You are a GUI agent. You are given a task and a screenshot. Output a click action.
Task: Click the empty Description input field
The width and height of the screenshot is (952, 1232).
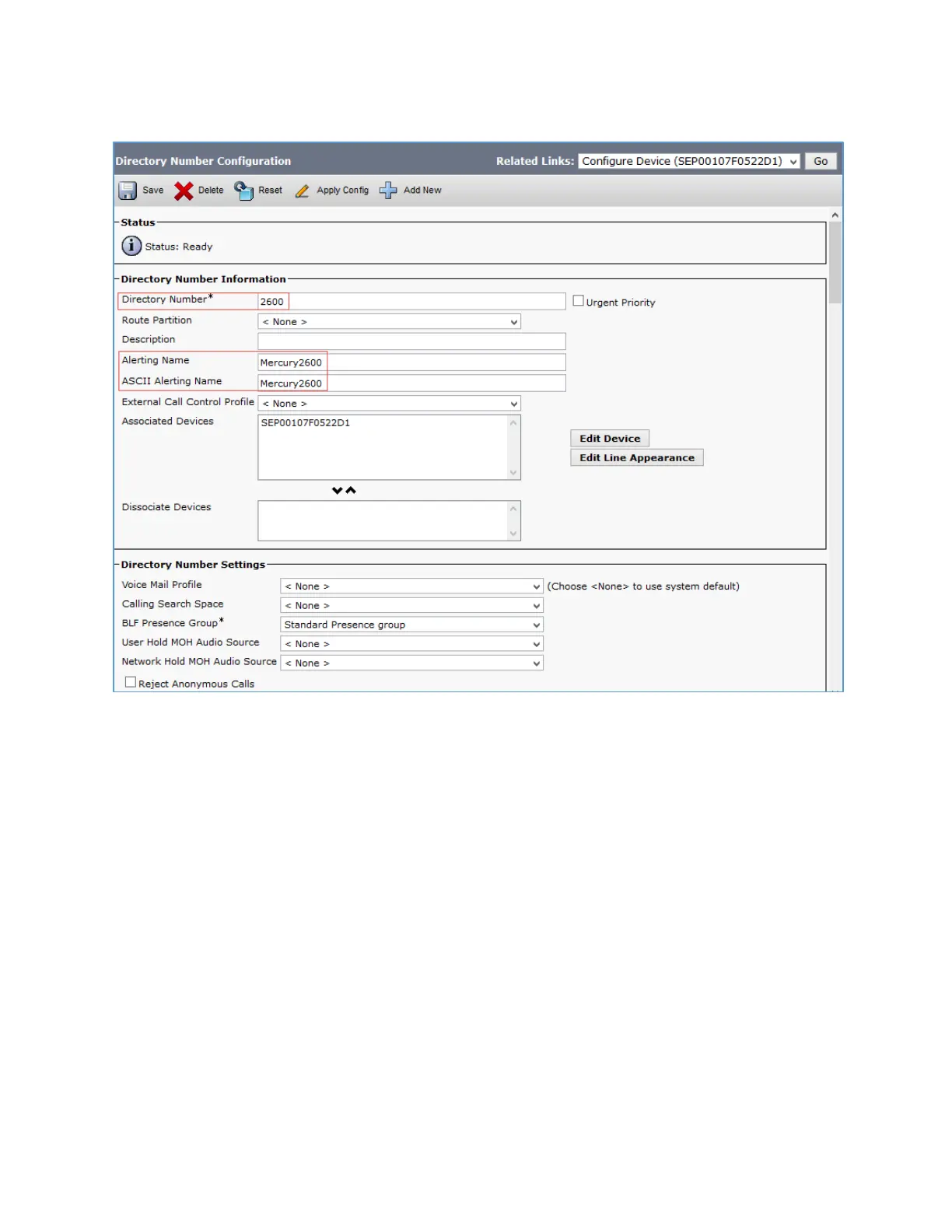[411, 341]
